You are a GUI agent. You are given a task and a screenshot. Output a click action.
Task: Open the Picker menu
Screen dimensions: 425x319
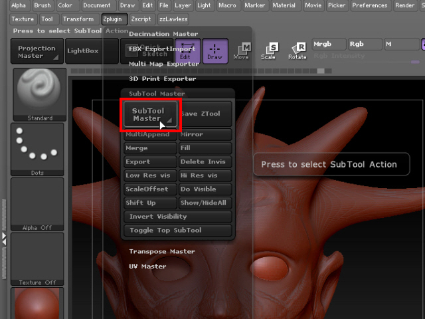click(x=337, y=5)
